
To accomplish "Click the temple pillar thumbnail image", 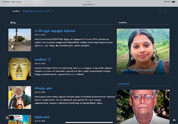I will [20, 40].
